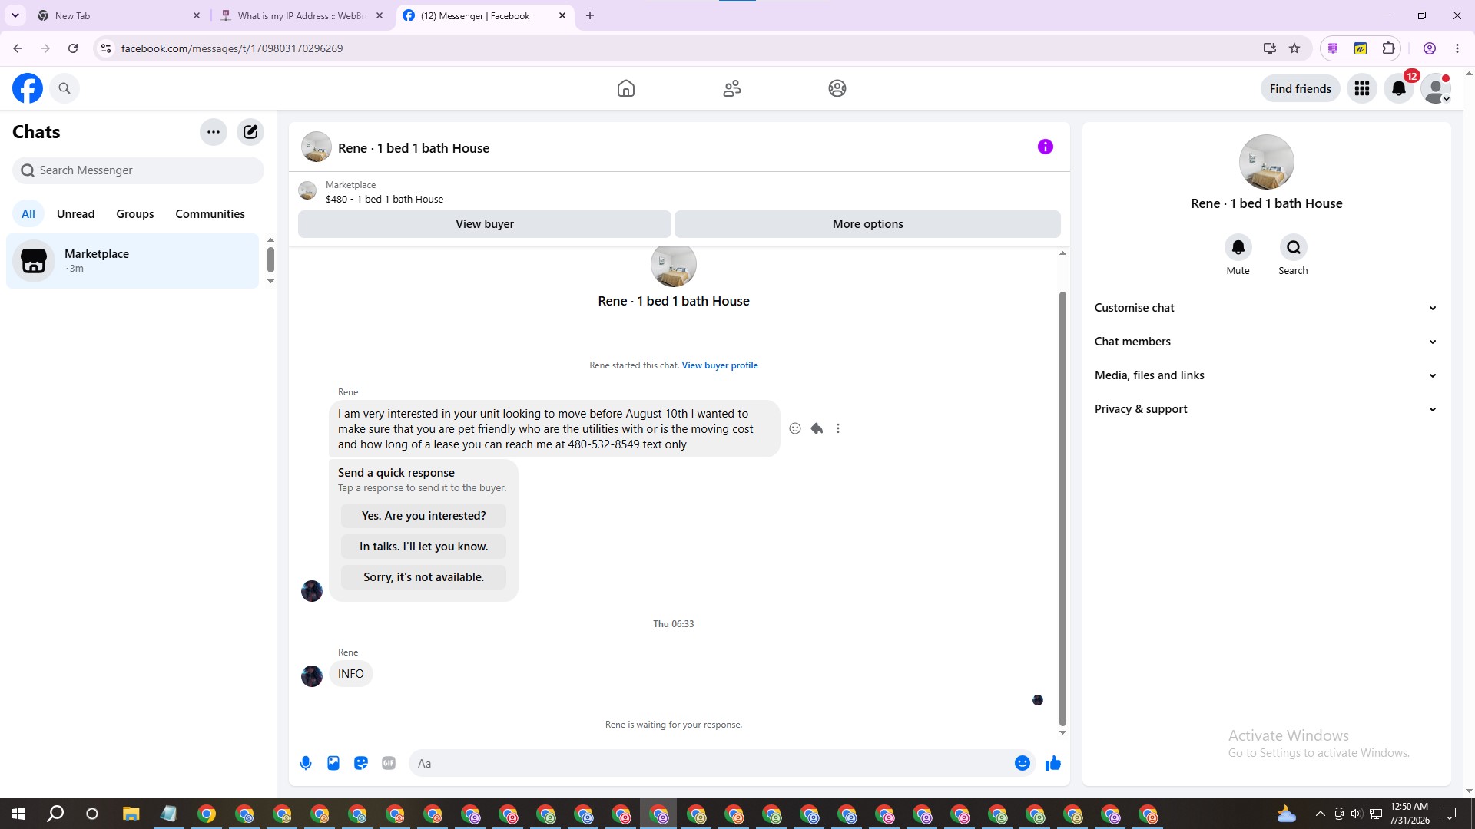
Task: Close the Messenger | Facebook tab
Action: (562, 15)
